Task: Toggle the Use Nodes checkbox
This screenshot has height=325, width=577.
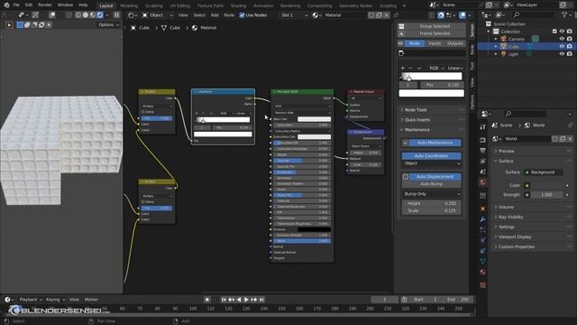Action: tap(242, 15)
